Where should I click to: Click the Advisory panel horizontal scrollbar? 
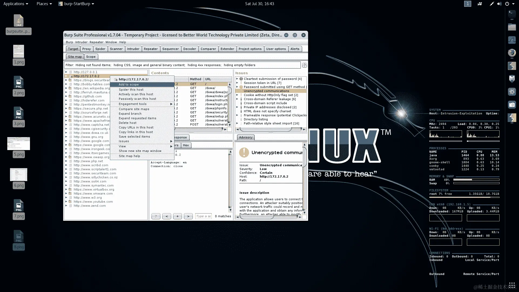(269, 217)
